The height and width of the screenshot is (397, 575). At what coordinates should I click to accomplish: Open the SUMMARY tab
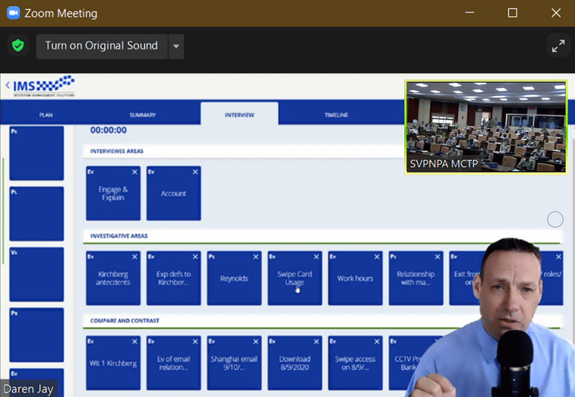point(142,115)
